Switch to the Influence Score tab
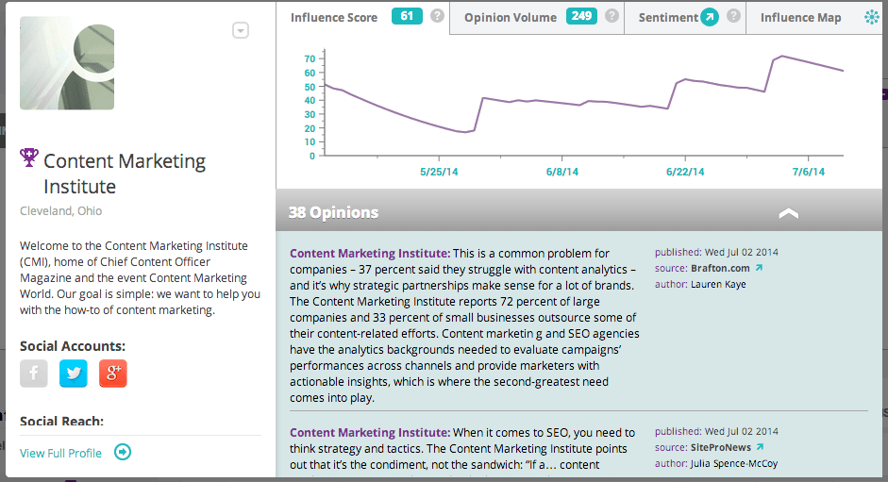888x482 pixels. [334, 18]
